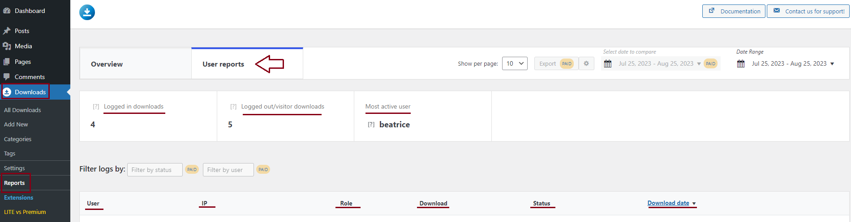Click the Dashboard icon in sidebar
This screenshot has width=851, height=222.
coord(7,11)
